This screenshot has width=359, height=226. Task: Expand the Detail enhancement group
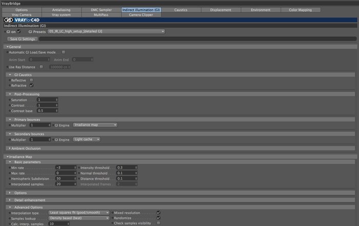click(10, 200)
